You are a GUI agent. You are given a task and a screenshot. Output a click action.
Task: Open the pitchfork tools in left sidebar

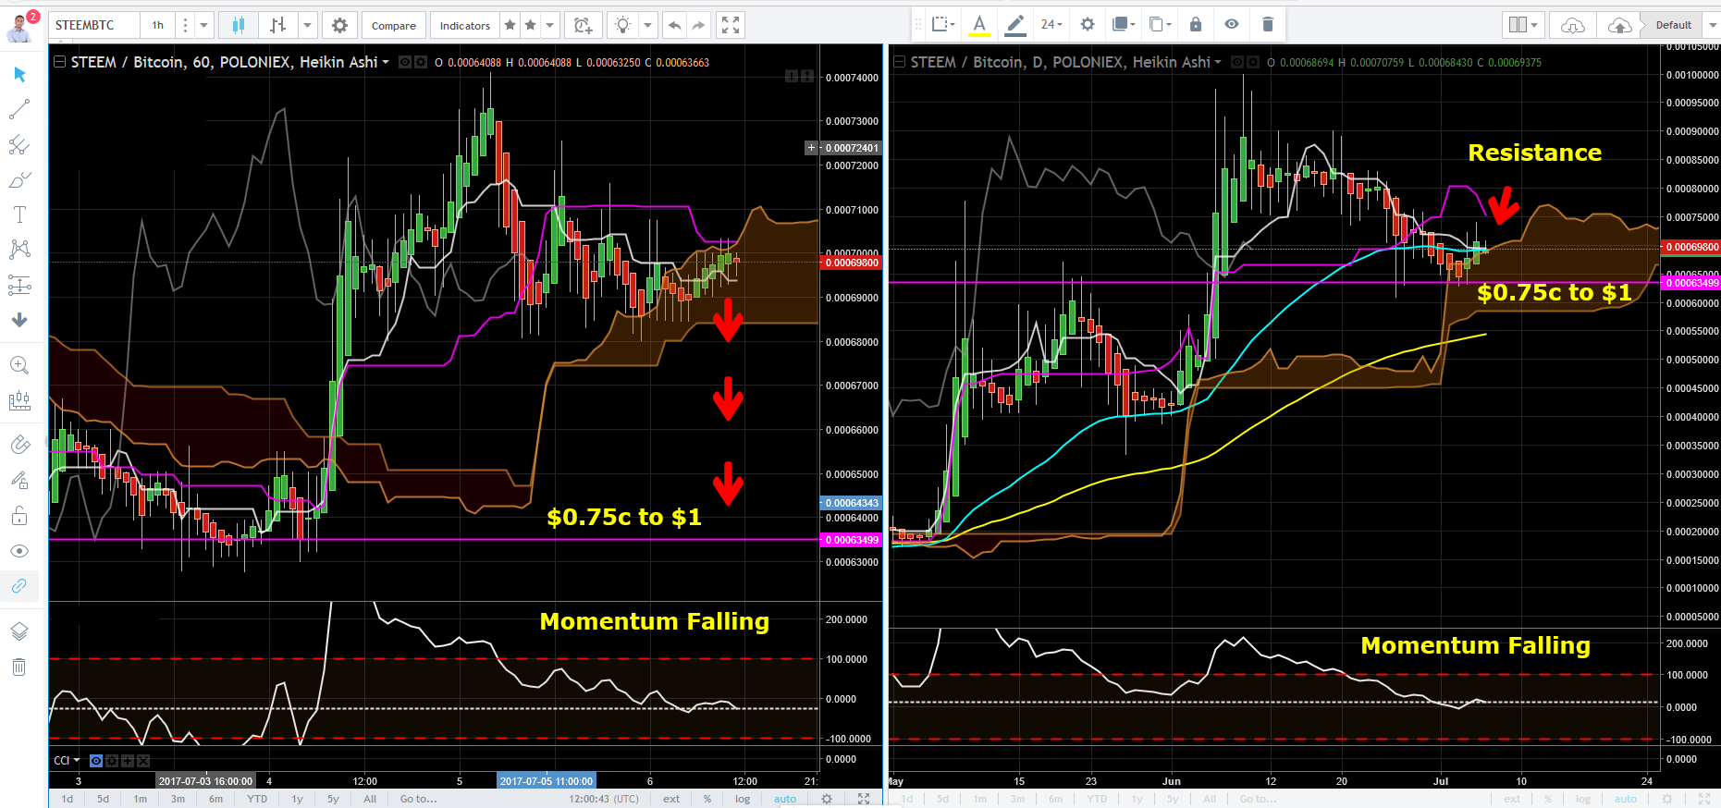(x=19, y=144)
